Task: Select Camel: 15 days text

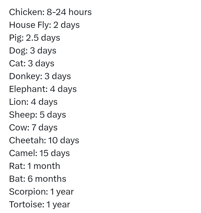Action: pos(39,153)
